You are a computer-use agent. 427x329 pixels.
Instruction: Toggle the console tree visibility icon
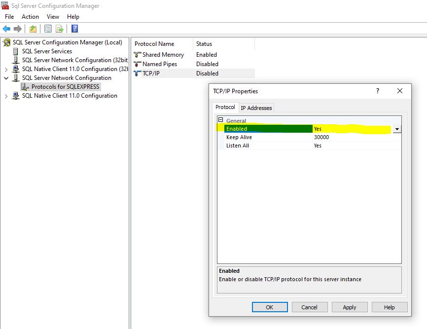pyautogui.click(x=33, y=28)
